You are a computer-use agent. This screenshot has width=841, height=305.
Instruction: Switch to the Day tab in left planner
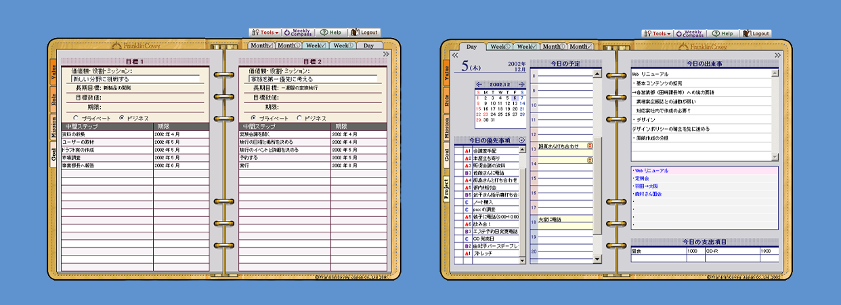point(368,46)
